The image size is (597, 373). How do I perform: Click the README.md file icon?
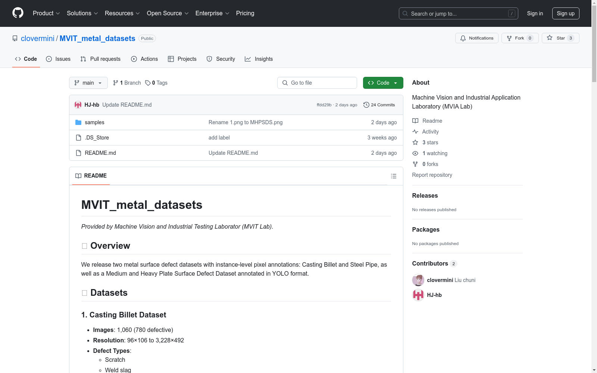pyautogui.click(x=78, y=153)
